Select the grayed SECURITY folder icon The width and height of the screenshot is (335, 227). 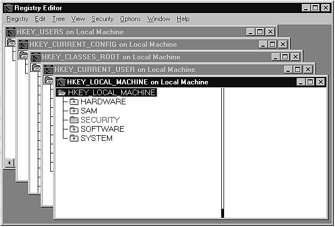click(74, 120)
